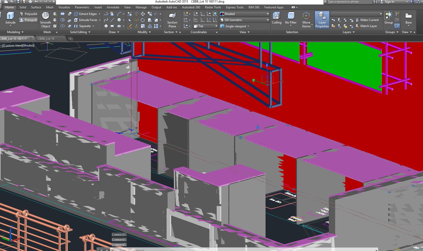Open the SW Isometric view dropdown
Image resolution: width=423 pixels, height=251 pixels.
coord(245,20)
